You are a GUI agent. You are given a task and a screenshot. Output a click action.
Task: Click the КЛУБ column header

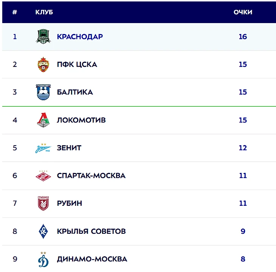tap(44, 12)
